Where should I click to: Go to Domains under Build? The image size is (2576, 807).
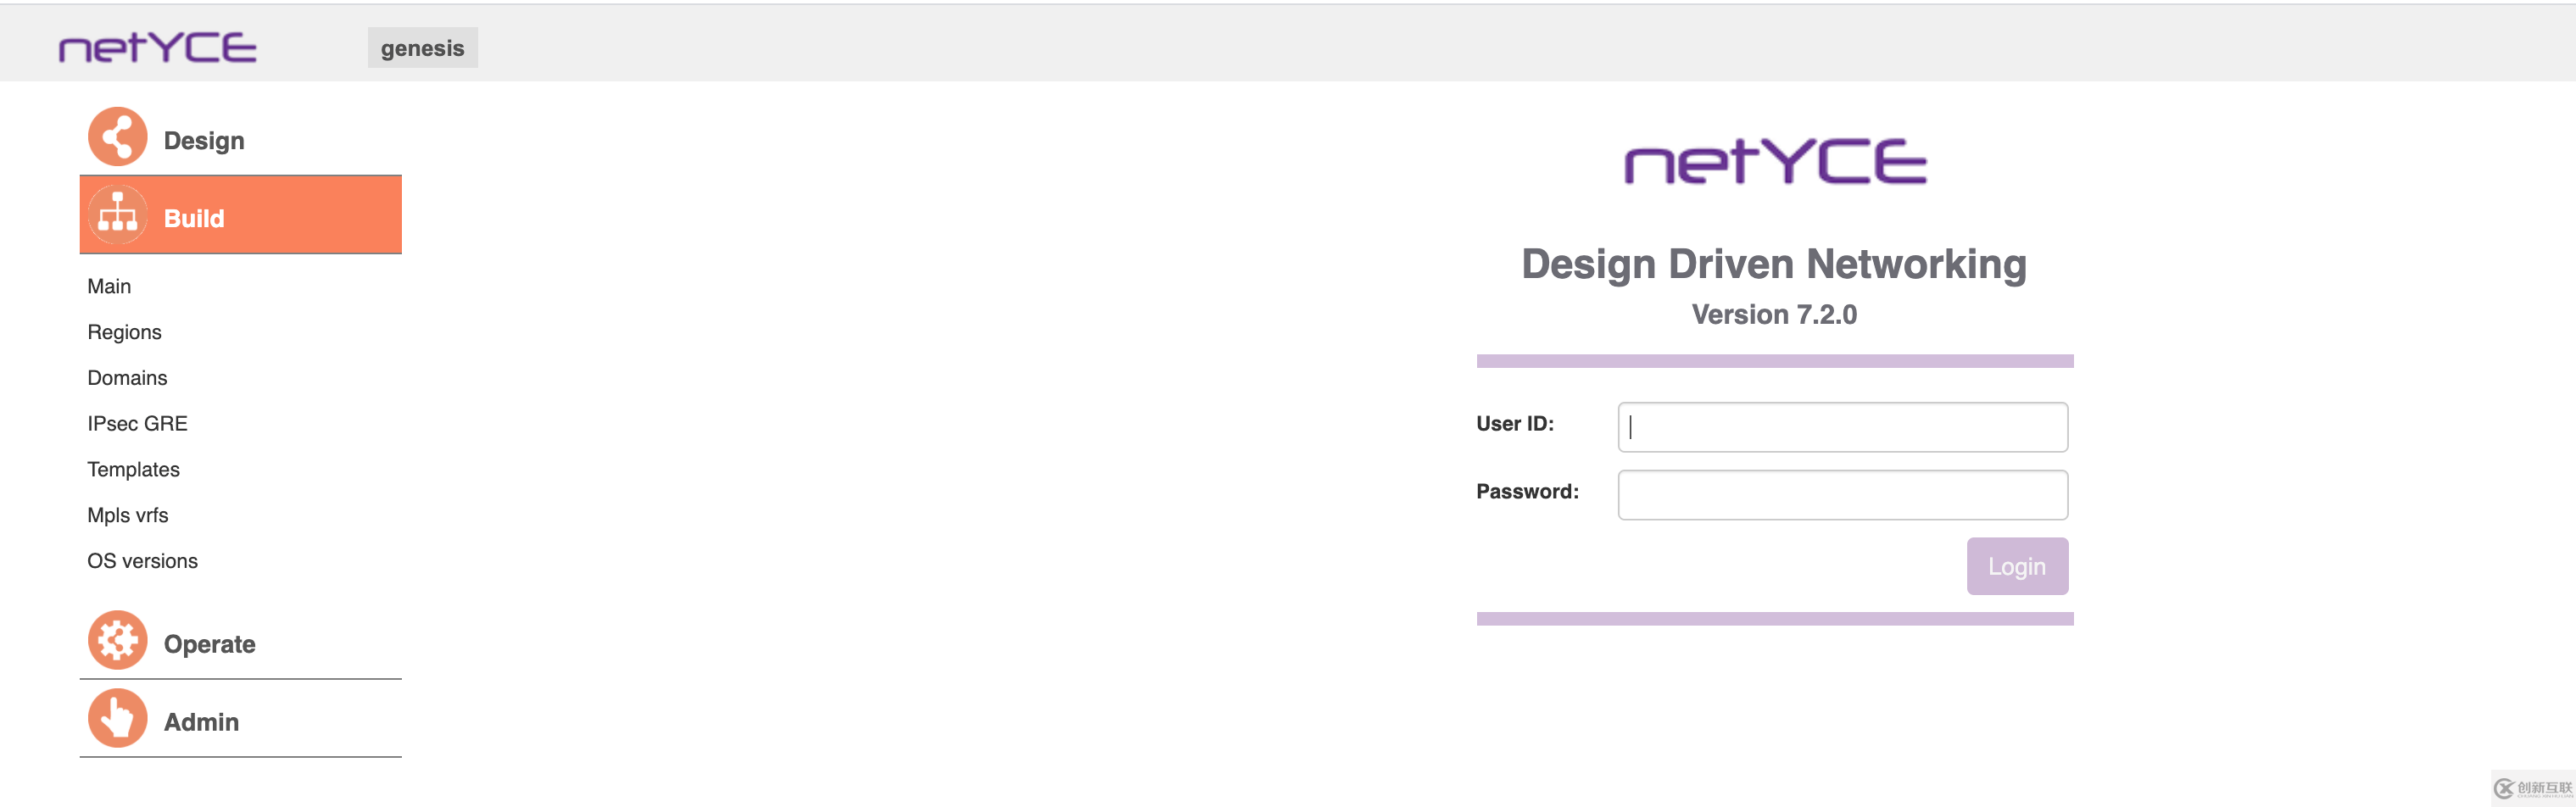point(127,378)
